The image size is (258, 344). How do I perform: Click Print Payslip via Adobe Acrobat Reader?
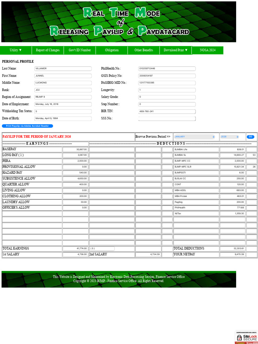coord(28,126)
